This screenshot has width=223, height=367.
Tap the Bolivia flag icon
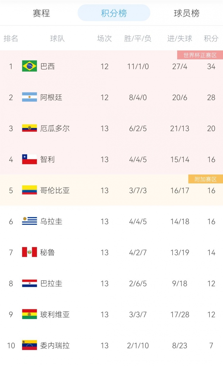tap(29, 314)
